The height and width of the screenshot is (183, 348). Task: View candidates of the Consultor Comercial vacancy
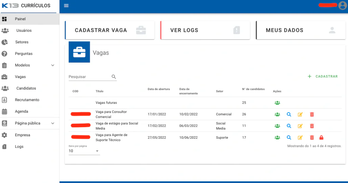pyautogui.click(x=277, y=114)
